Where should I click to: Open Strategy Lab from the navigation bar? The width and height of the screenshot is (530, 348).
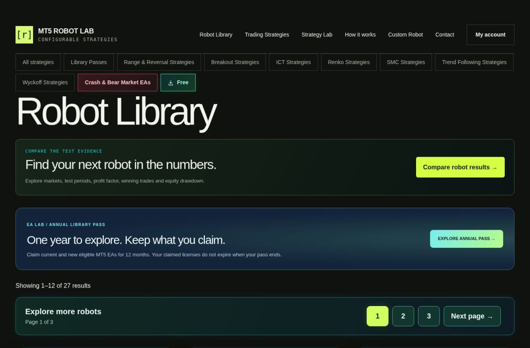[317, 34]
